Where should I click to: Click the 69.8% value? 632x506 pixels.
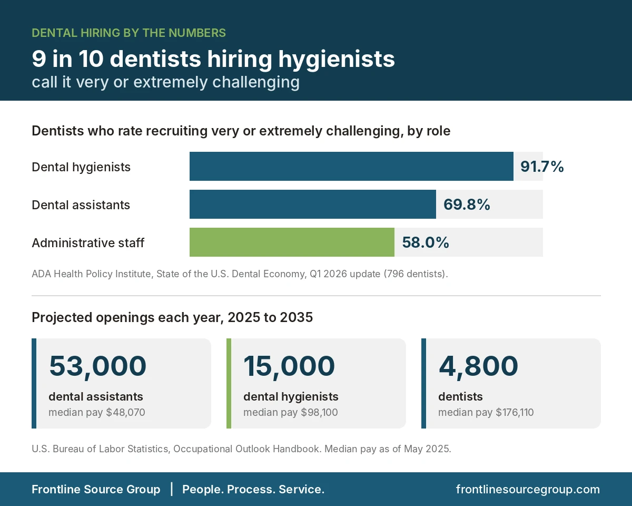(467, 205)
